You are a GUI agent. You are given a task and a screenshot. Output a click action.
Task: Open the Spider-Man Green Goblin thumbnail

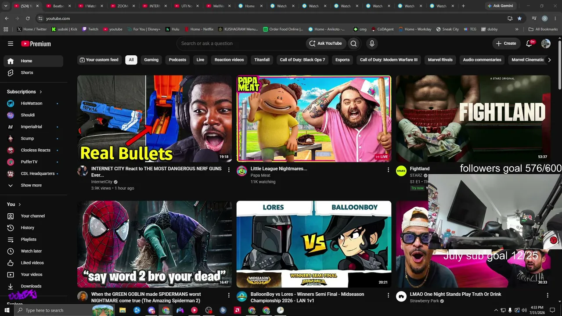click(155, 244)
